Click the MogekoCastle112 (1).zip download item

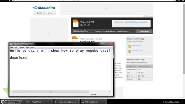pos(13,102)
